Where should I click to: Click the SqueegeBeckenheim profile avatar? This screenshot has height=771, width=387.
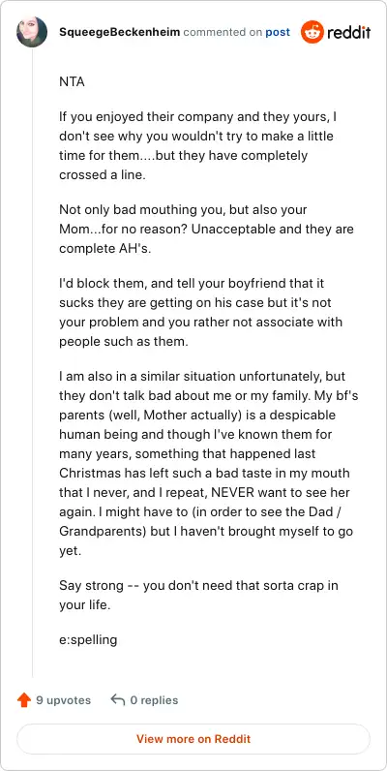click(32, 32)
